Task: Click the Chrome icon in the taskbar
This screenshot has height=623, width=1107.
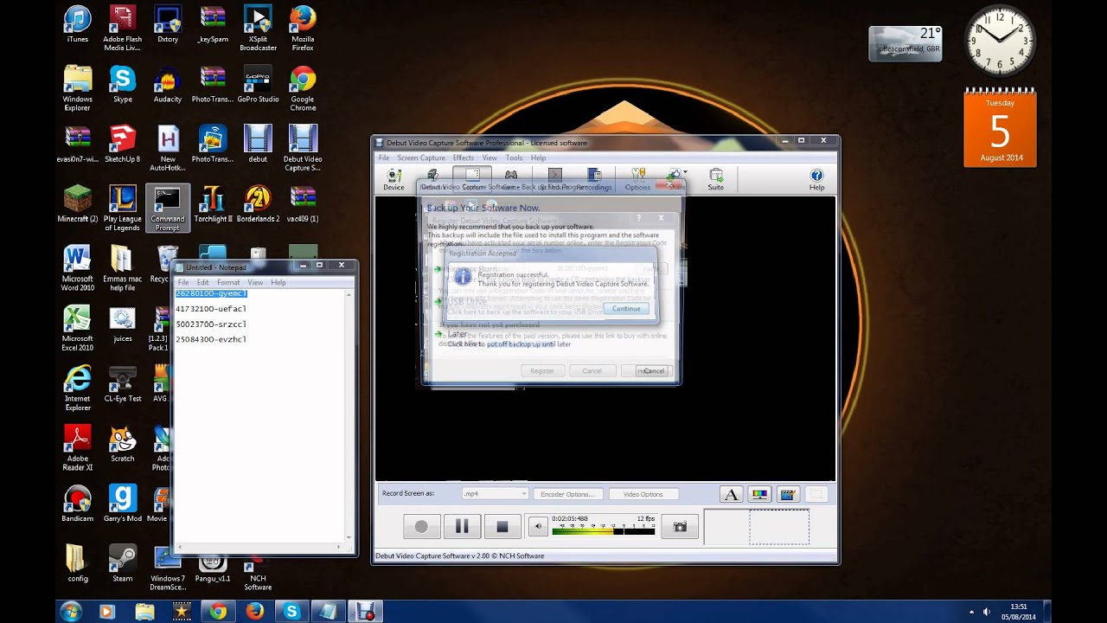Action: pos(218,611)
